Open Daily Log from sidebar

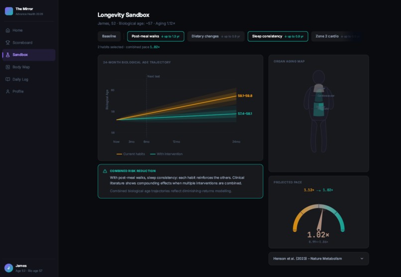tap(29, 80)
